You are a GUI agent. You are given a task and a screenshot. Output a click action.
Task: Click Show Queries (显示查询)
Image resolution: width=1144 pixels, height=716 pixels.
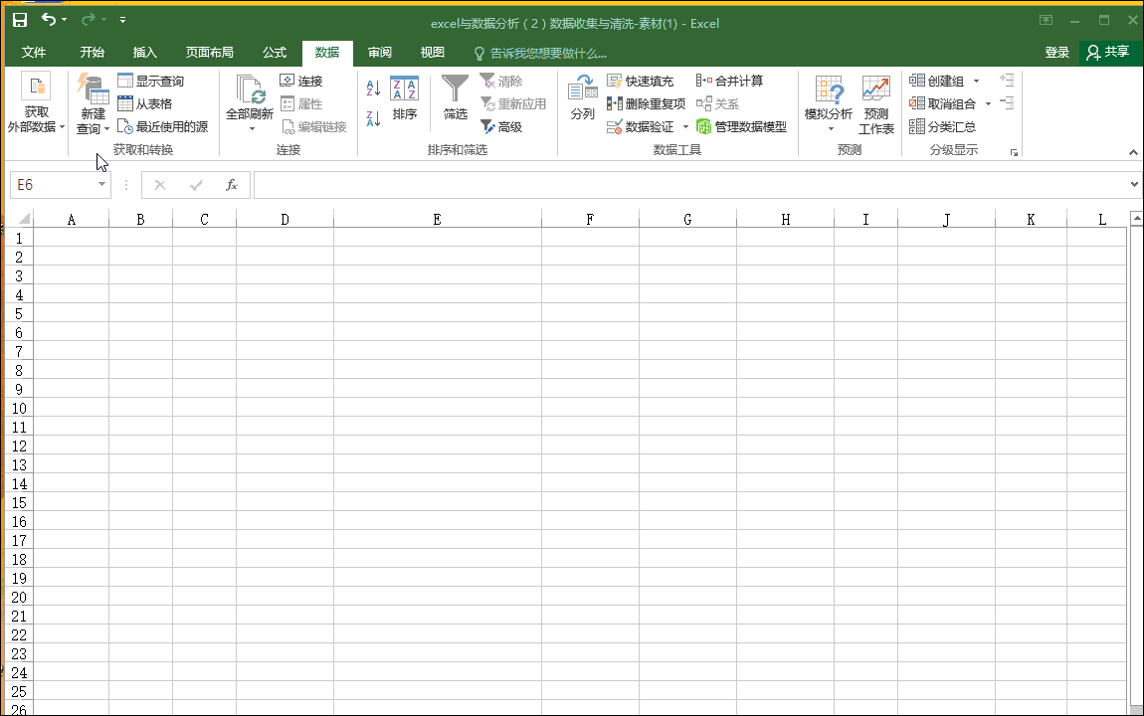(151, 81)
